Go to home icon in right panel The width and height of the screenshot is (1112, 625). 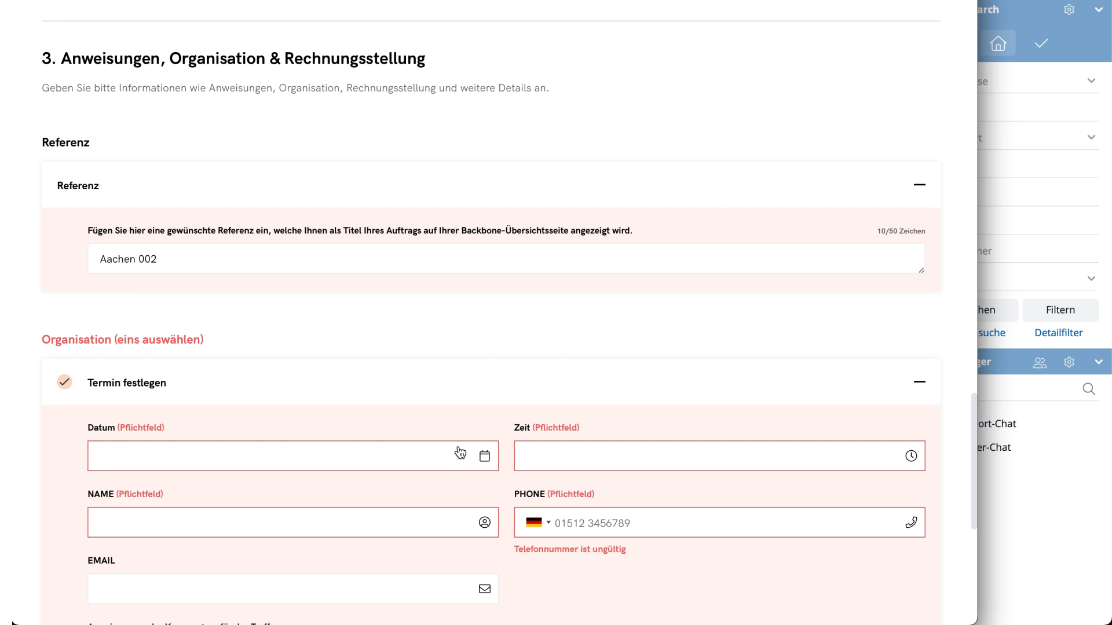998,43
